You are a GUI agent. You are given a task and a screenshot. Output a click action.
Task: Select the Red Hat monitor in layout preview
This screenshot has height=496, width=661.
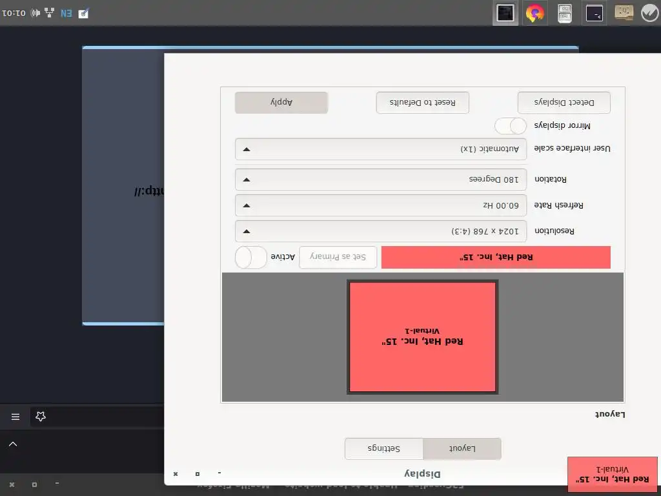pos(422,337)
